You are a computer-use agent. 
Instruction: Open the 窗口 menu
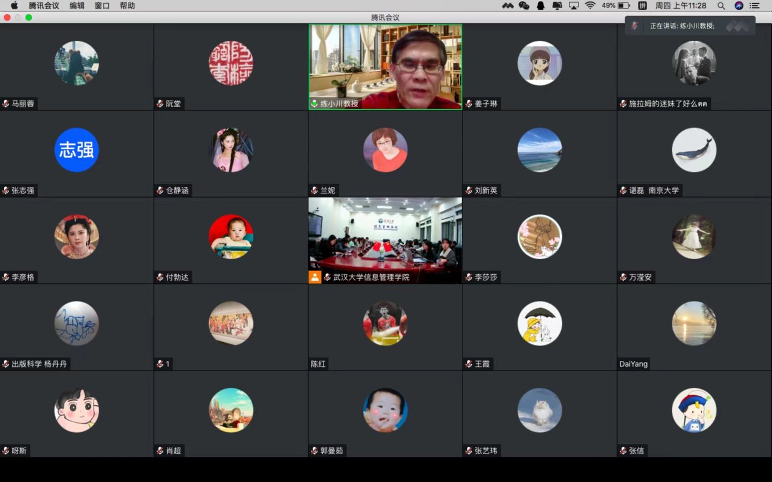point(102,5)
